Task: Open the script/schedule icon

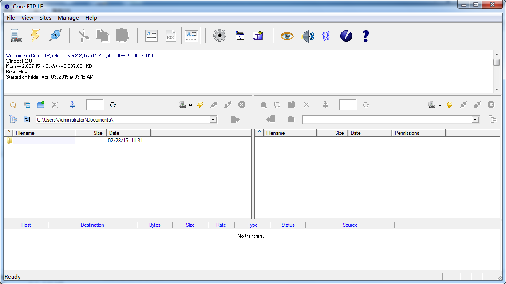Action: pos(240,35)
